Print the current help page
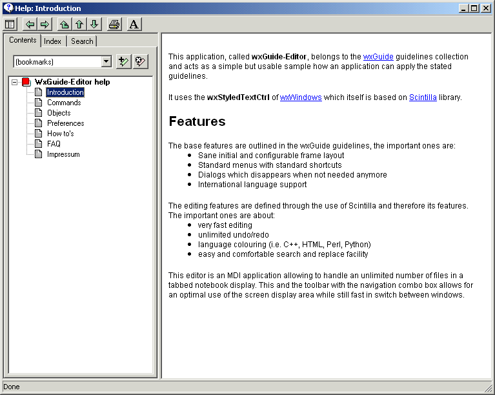Screen dimensions: 495x395 [x=114, y=25]
